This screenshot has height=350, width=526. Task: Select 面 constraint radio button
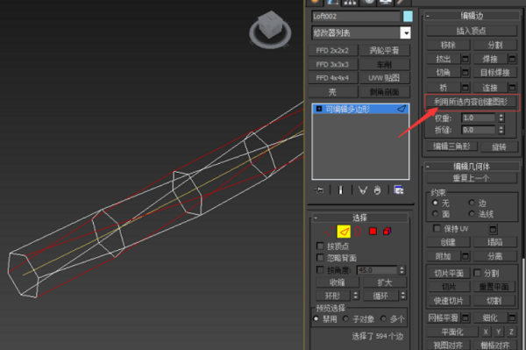coord(435,213)
